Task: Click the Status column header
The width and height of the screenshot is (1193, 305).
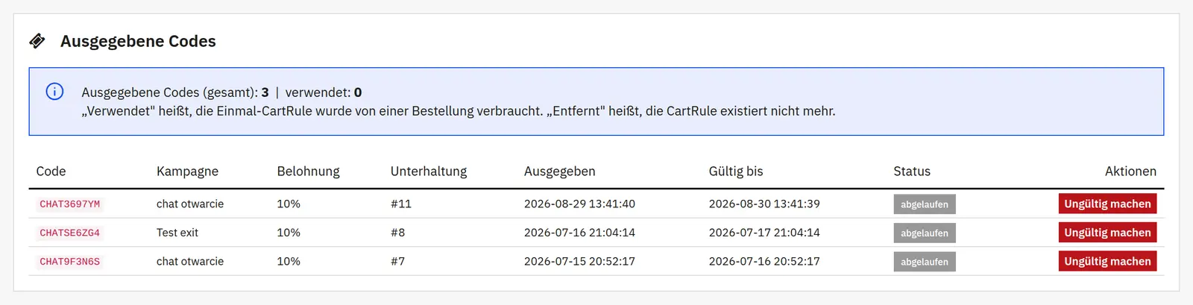Action: coord(912,172)
